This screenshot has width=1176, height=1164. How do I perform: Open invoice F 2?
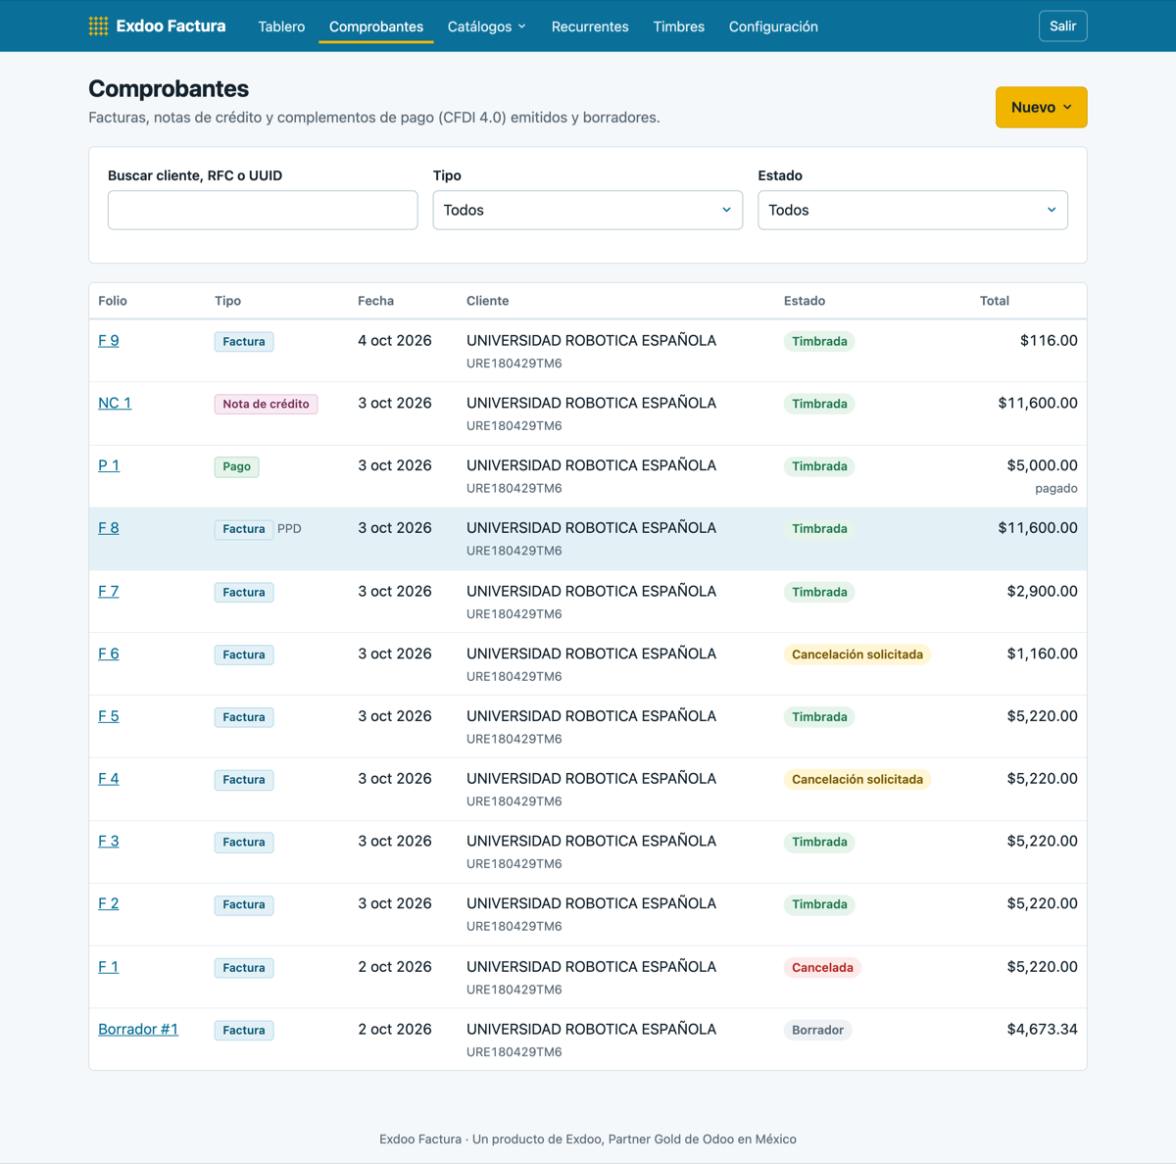coord(109,903)
